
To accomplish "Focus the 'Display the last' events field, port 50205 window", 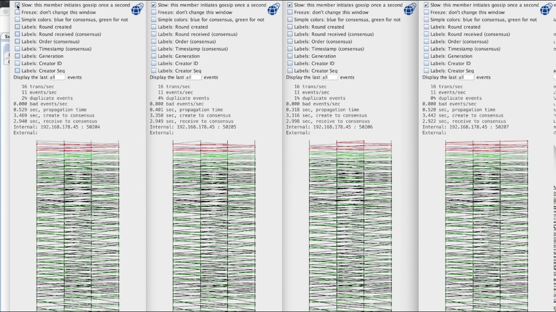I will [x=193, y=78].
